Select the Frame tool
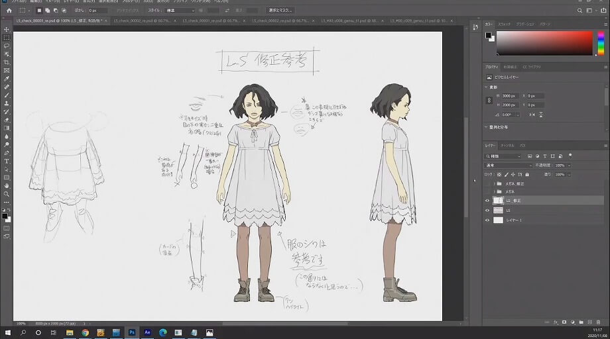610x339 pixels. click(7, 71)
